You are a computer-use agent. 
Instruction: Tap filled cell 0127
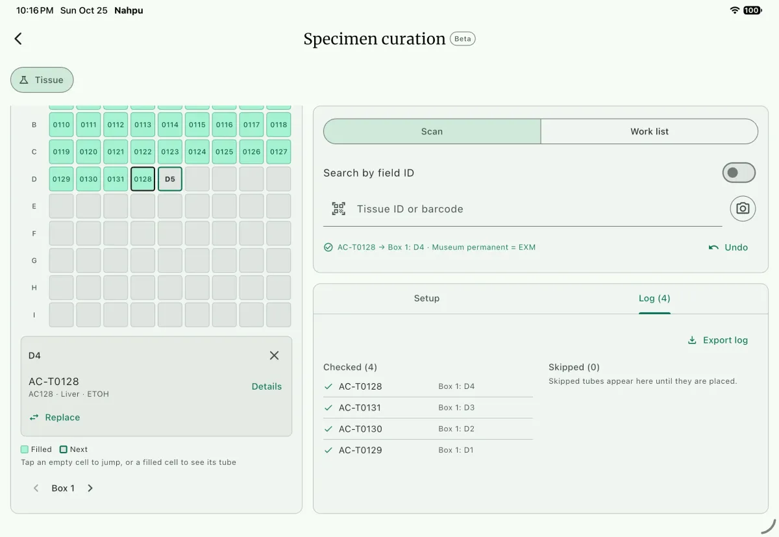pyautogui.click(x=278, y=152)
